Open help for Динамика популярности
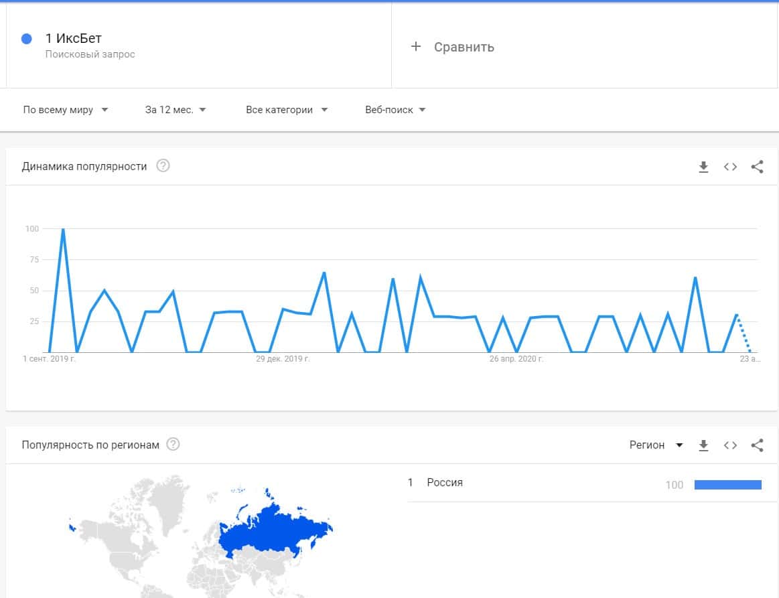Screen dimensions: 779x598 pyautogui.click(x=163, y=166)
